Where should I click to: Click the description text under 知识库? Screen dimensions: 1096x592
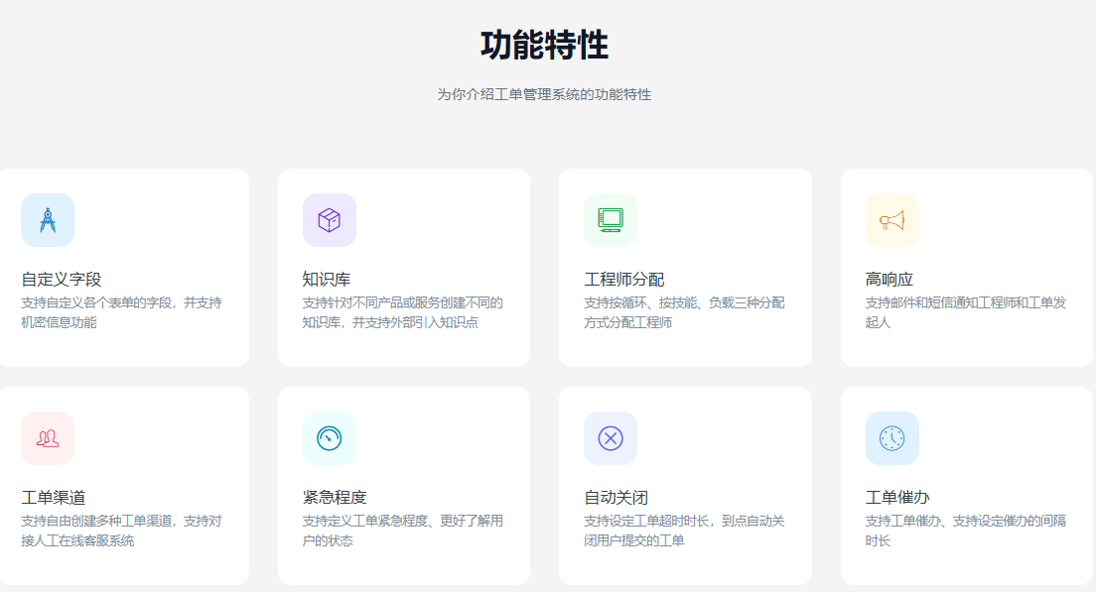(402, 312)
